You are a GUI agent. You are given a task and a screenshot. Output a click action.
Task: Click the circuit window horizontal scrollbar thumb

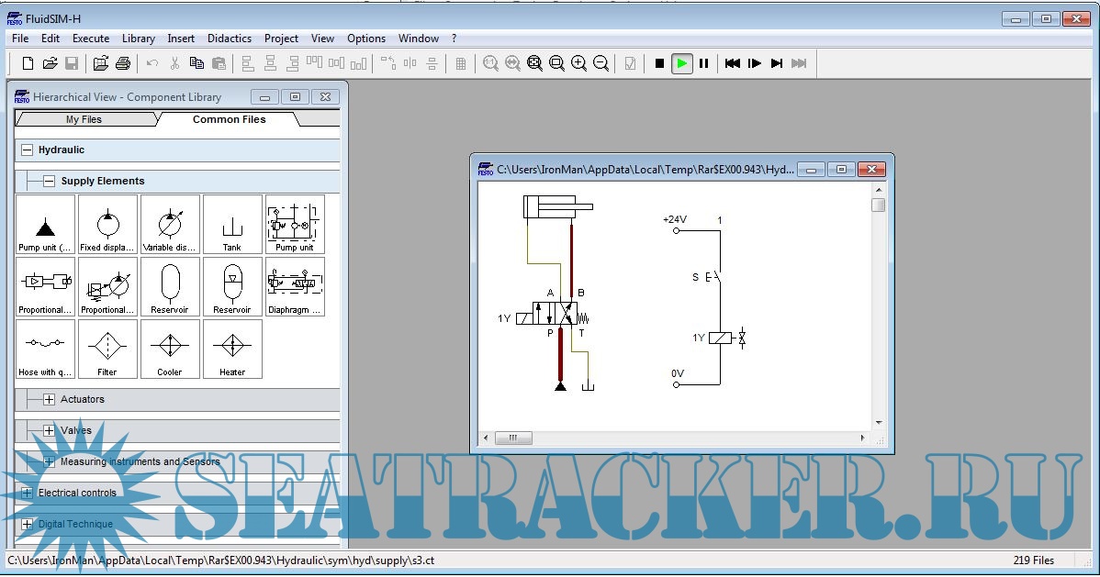pyautogui.click(x=513, y=438)
